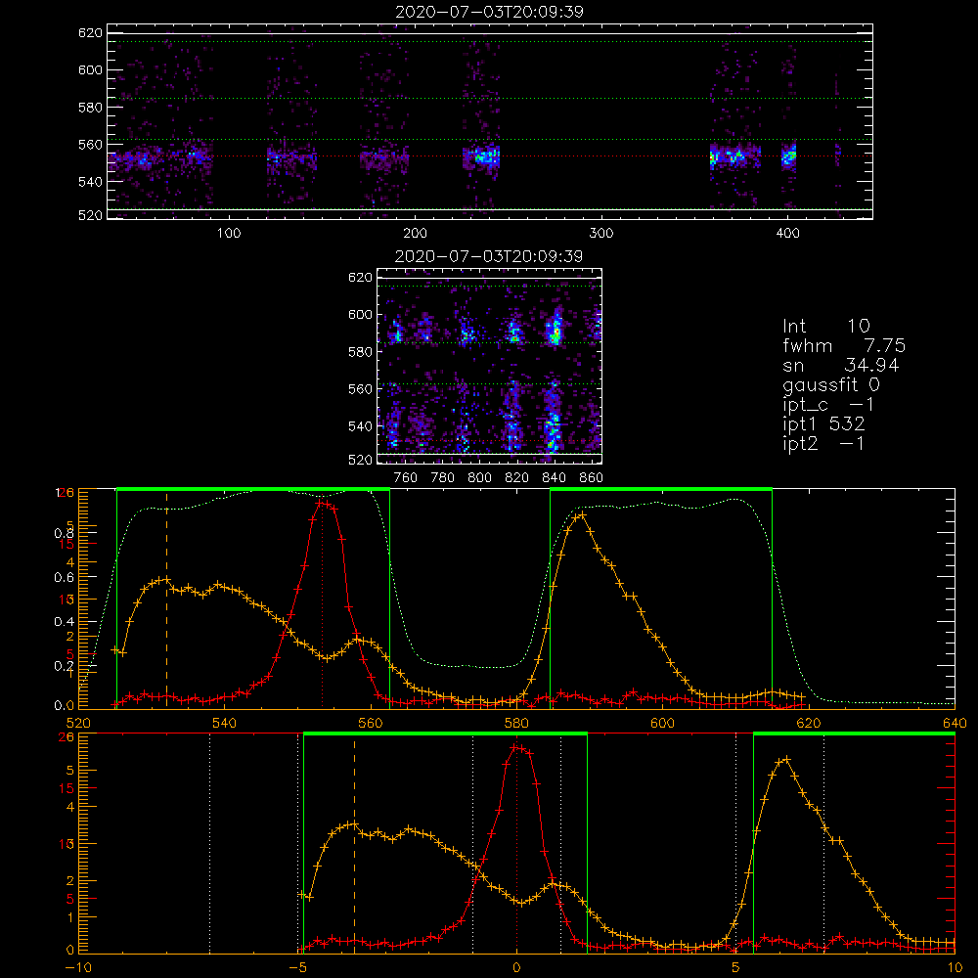Click the 640 label on the profile plot x-axis
Screen dimensions: 978x978
955,723
